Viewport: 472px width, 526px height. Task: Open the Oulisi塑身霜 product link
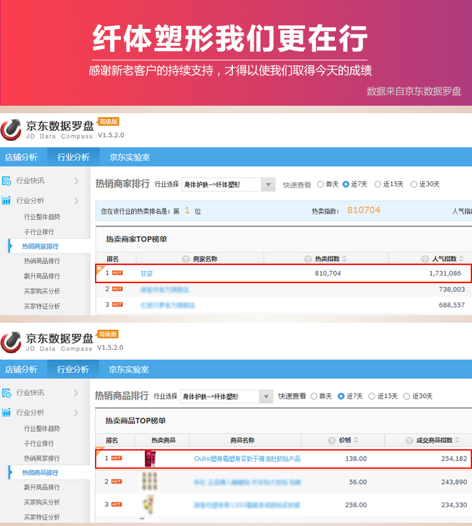[247, 459]
